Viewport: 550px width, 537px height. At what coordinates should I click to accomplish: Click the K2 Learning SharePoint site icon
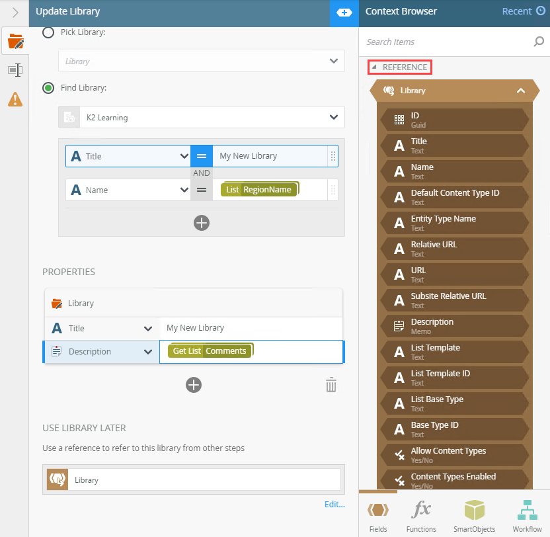[x=69, y=117]
